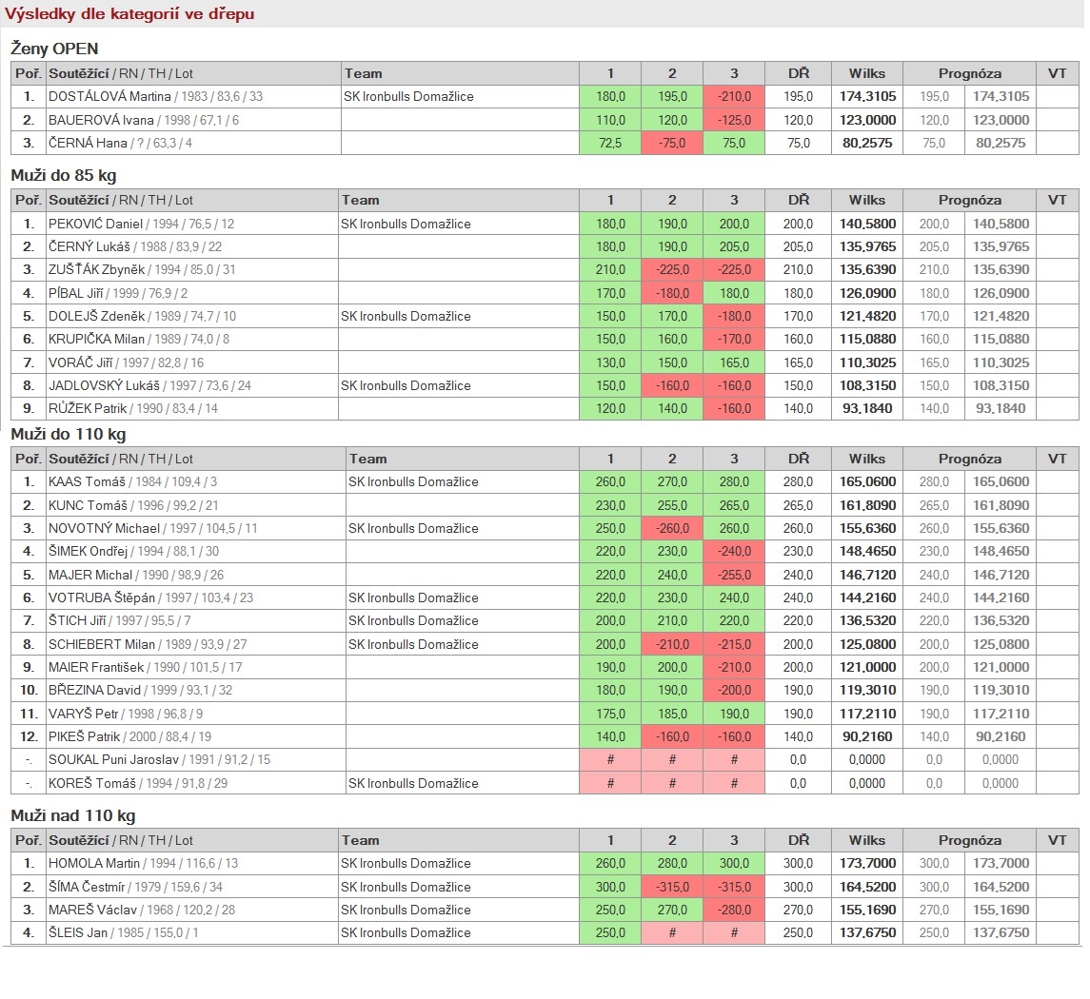Click the 'Muži nad 110 kg' category heading
1090x999 pixels.
73,815
